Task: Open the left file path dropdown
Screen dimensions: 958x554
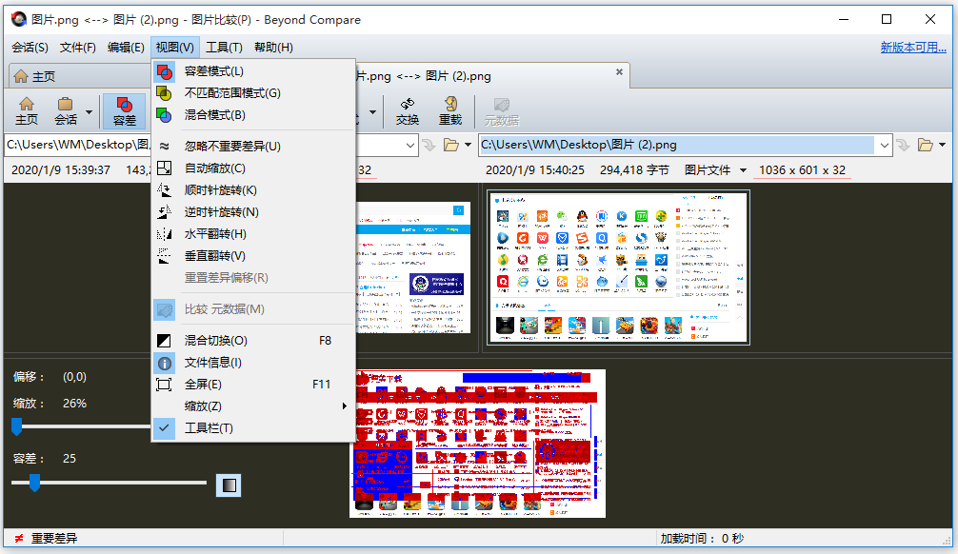Action: (x=411, y=145)
